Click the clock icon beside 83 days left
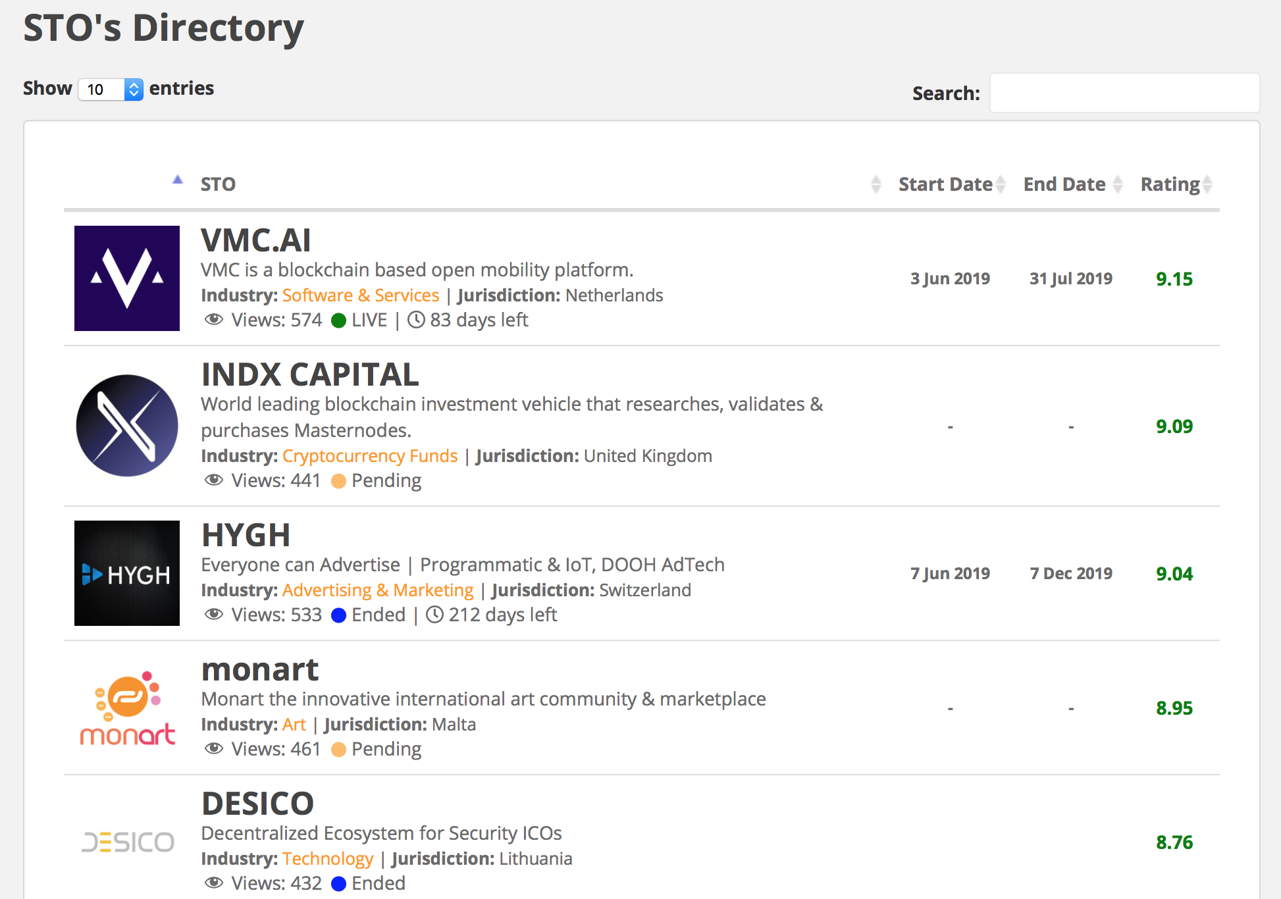The height and width of the screenshot is (899, 1281). click(416, 320)
